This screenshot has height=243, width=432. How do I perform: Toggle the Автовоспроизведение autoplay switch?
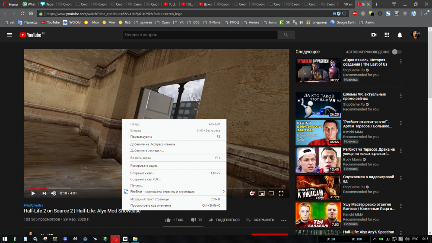[396, 52]
